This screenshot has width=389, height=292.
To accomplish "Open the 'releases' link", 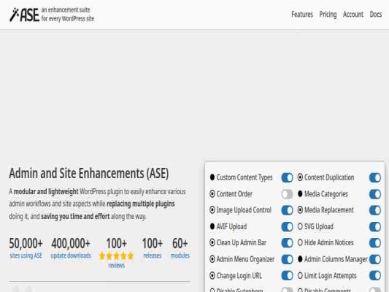I will [x=153, y=255].
